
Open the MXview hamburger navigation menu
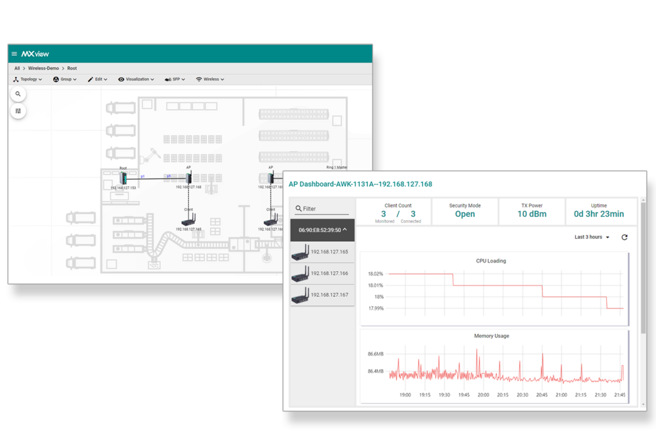[x=13, y=54]
